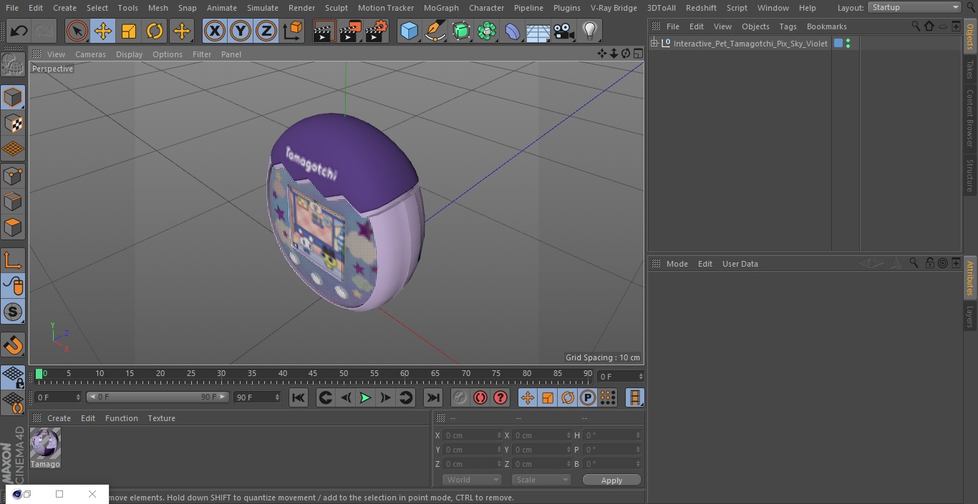Add a floor environment object

tap(538, 31)
